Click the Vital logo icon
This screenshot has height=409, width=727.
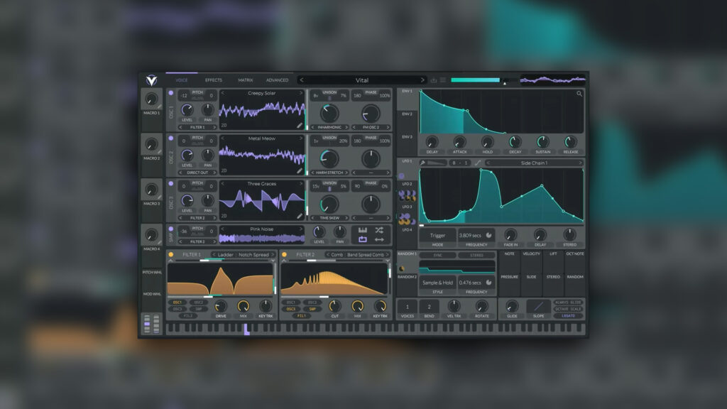tap(152, 80)
